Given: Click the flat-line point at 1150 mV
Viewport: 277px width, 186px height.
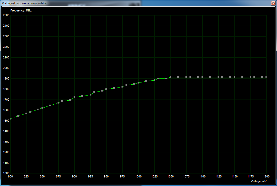Looking at the screenshot, I should click(x=234, y=77).
